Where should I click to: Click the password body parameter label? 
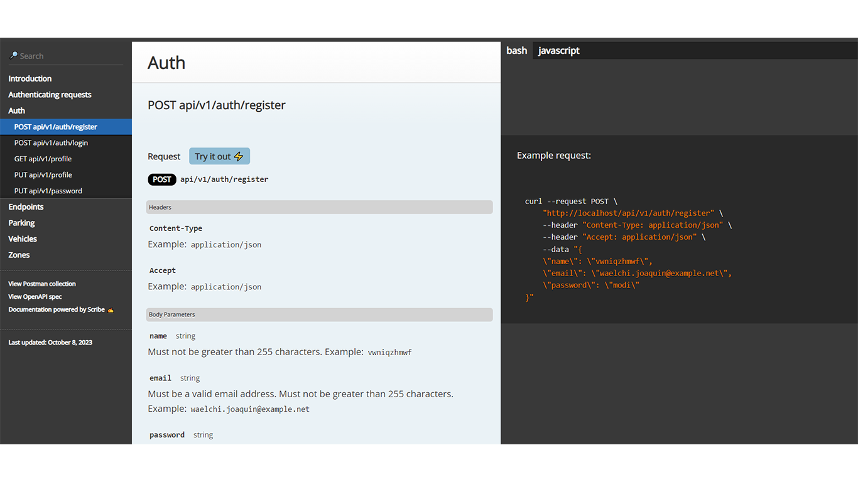coord(167,434)
